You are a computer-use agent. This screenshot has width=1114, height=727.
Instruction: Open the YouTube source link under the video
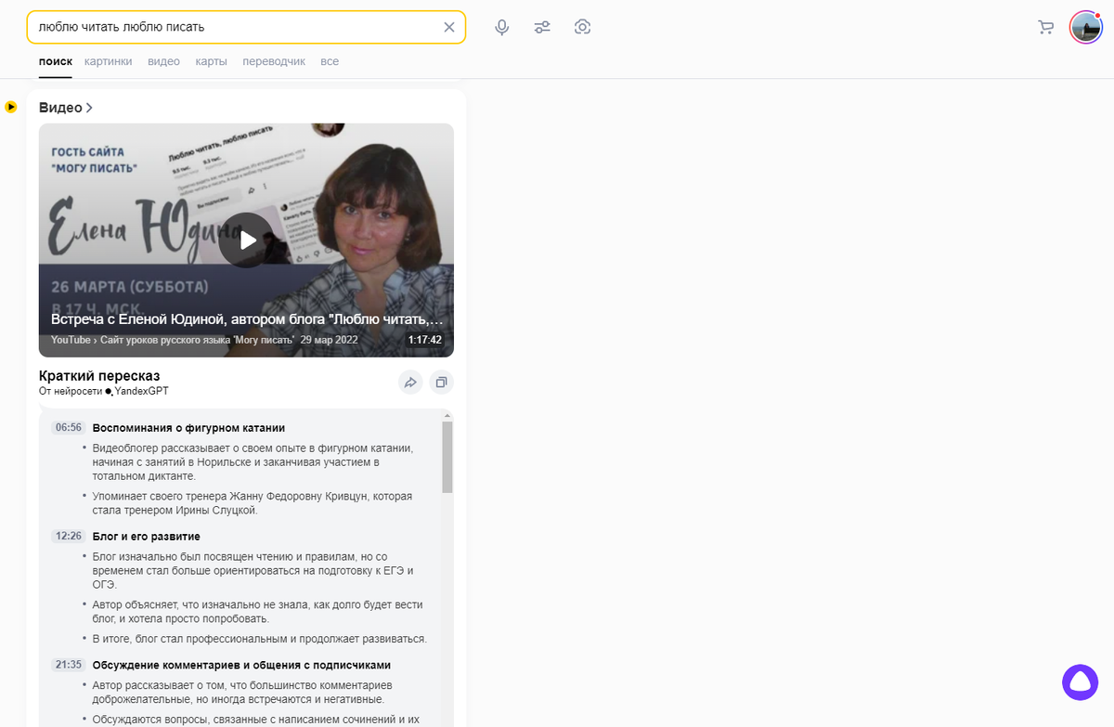coord(71,340)
